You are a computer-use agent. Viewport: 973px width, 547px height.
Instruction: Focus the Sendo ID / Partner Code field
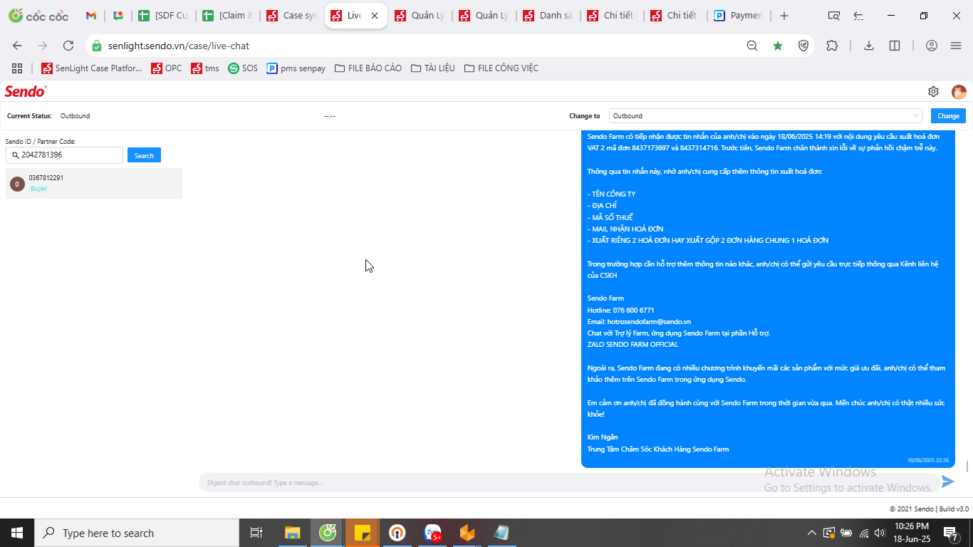pyautogui.click(x=64, y=155)
